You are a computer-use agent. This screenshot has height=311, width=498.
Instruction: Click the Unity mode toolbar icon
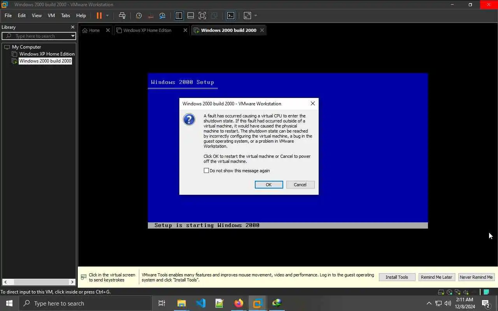tap(214, 16)
